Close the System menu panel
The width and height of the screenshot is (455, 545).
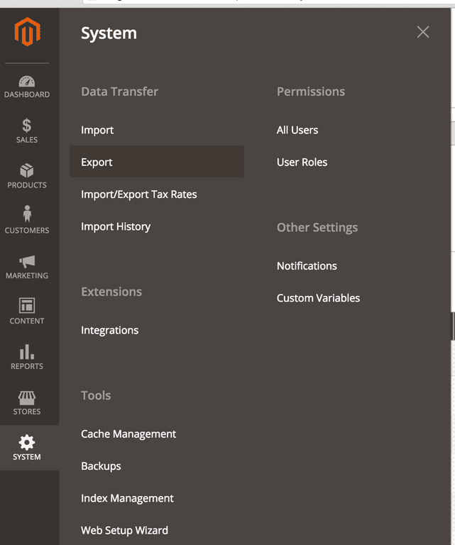(x=423, y=32)
